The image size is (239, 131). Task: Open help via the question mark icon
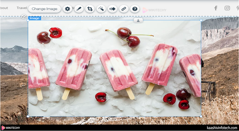[135, 9]
